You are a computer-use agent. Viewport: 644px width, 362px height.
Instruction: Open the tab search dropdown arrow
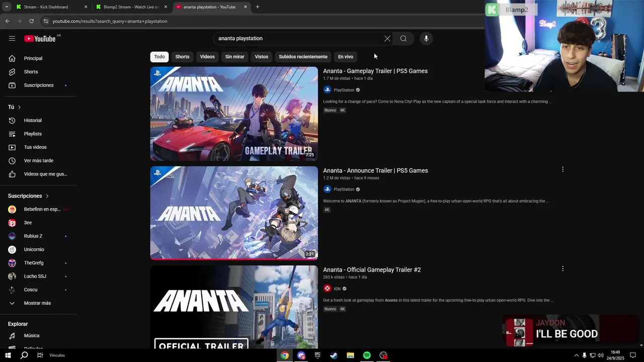(x=7, y=7)
